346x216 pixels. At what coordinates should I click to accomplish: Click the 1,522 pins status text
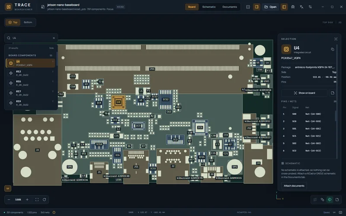pos(32,213)
